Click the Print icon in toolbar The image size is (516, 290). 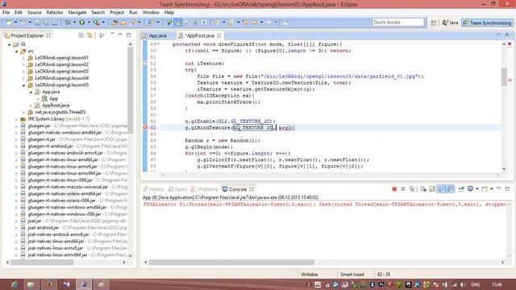pyautogui.click(x=55, y=23)
